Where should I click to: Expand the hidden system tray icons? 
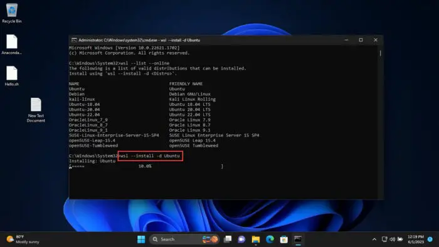click(374, 239)
